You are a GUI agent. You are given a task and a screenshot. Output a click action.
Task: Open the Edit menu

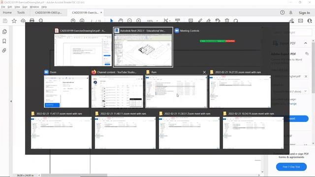pos(10,7)
